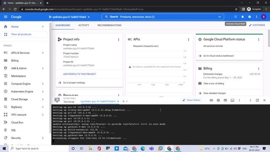Open notifications bell
The height and width of the screenshot is (152, 270).
(243, 17)
